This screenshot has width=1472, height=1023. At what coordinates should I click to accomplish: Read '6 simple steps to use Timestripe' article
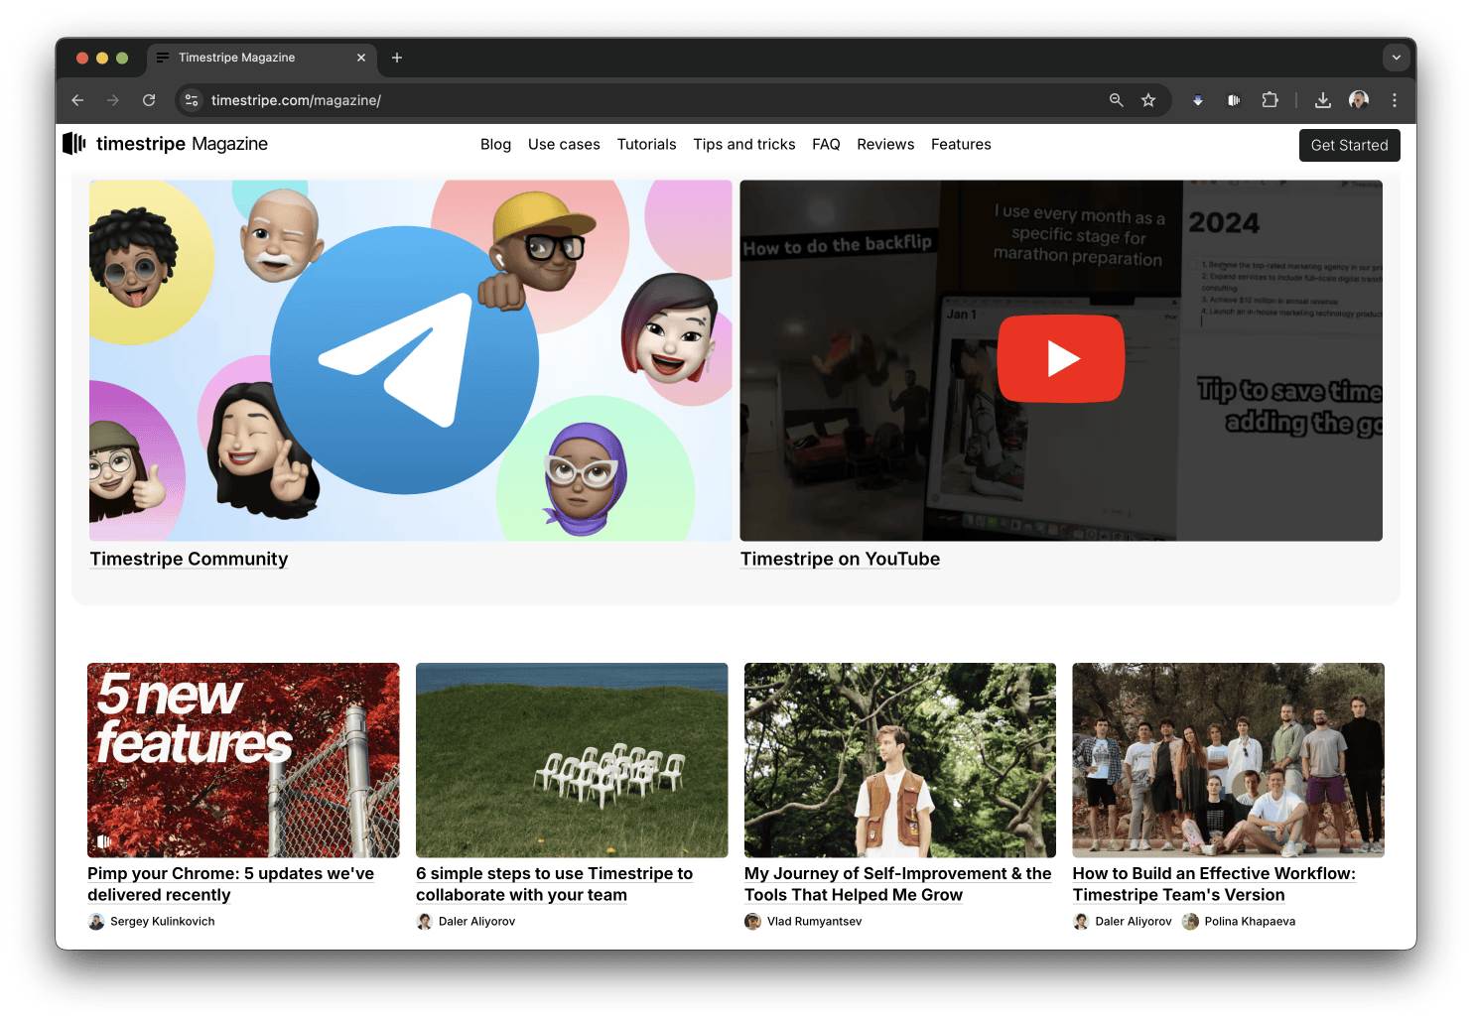tap(555, 884)
